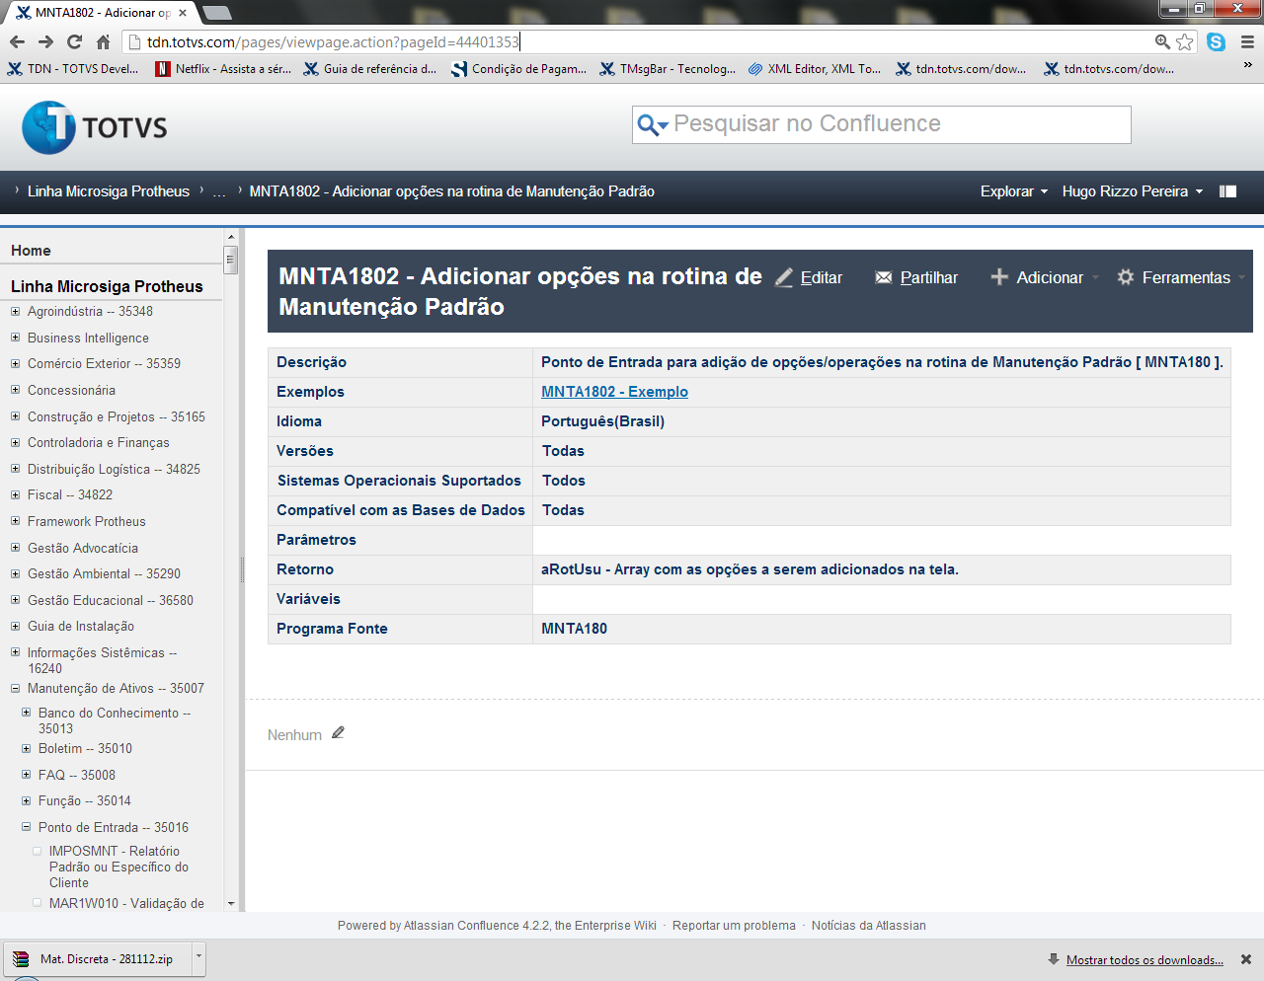
Task: Expand the Comércio Exterior tree node
Action: (x=15, y=363)
